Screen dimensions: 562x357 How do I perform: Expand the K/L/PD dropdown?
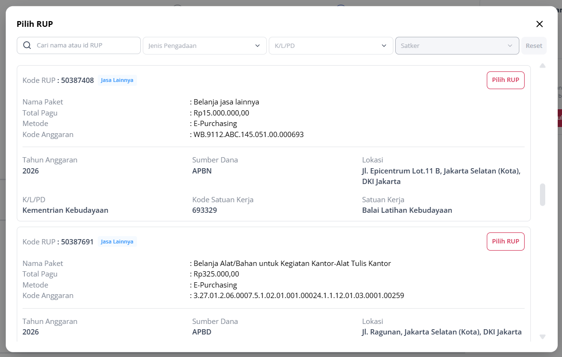click(331, 46)
